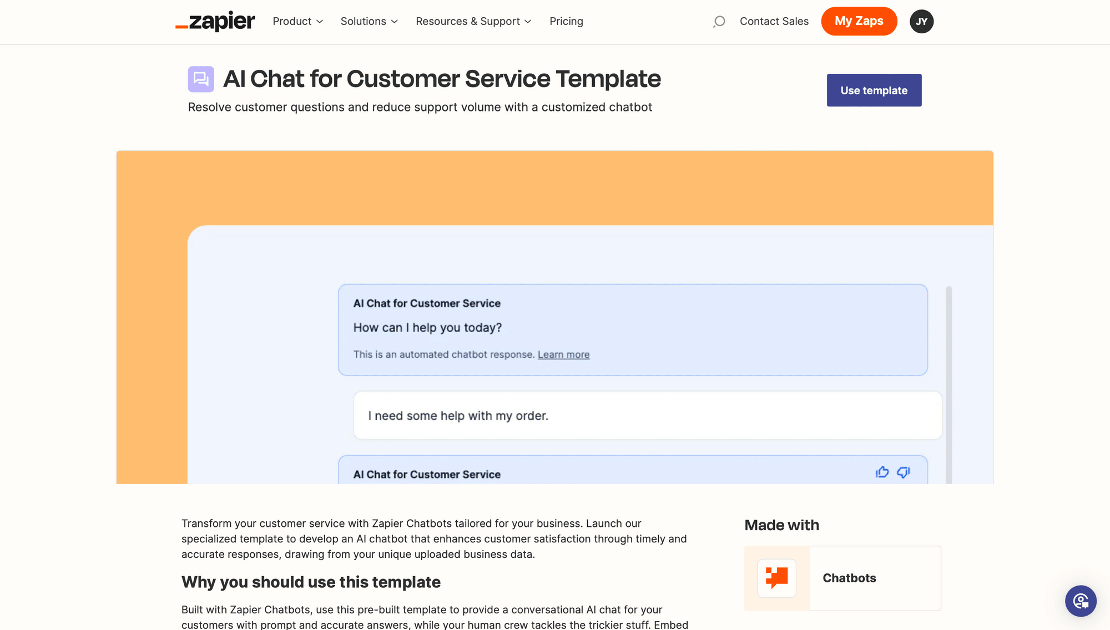Click the chat bubble icon beside the title
The height and width of the screenshot is (630, 1110).
(201, 79)
